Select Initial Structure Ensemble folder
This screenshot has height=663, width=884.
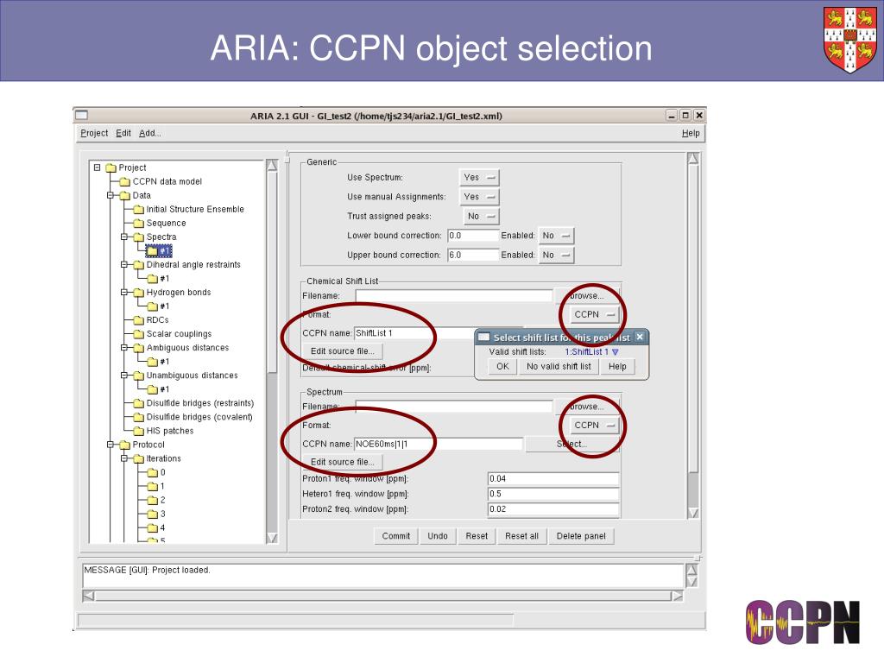coord(189,209)
